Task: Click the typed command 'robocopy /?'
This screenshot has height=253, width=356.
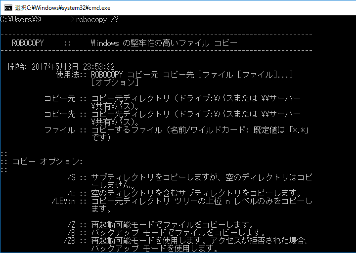Action: coord(97,20)
